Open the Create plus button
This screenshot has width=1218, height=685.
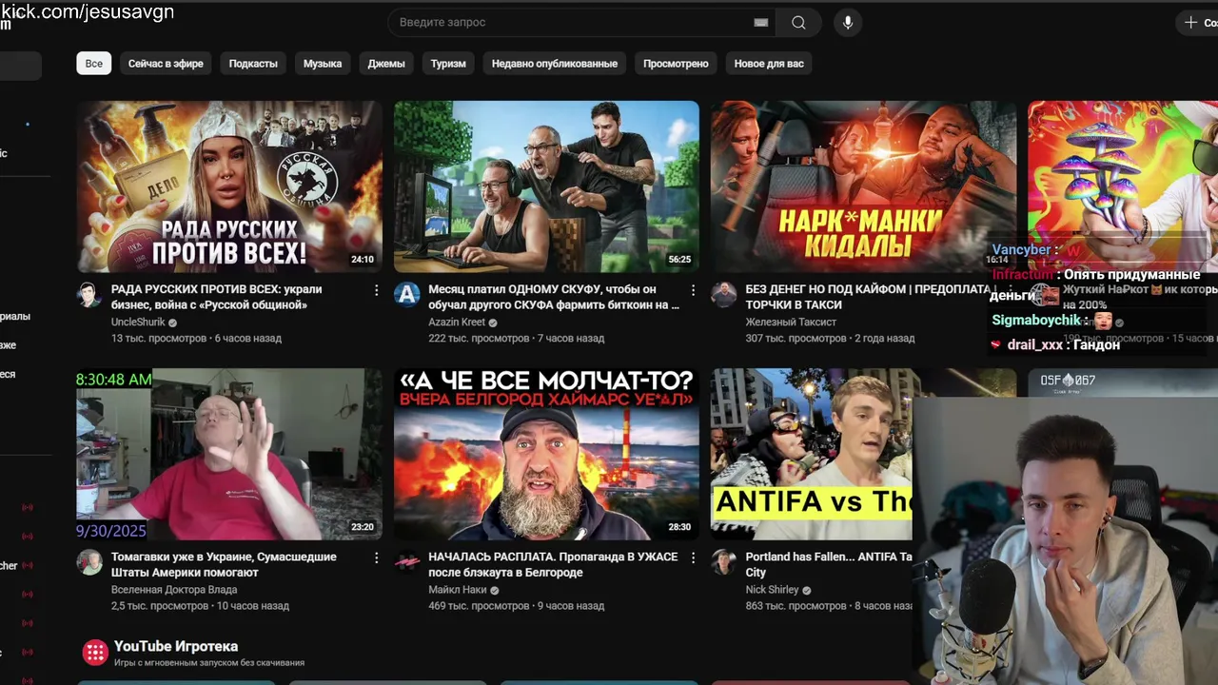[1197, 23]
